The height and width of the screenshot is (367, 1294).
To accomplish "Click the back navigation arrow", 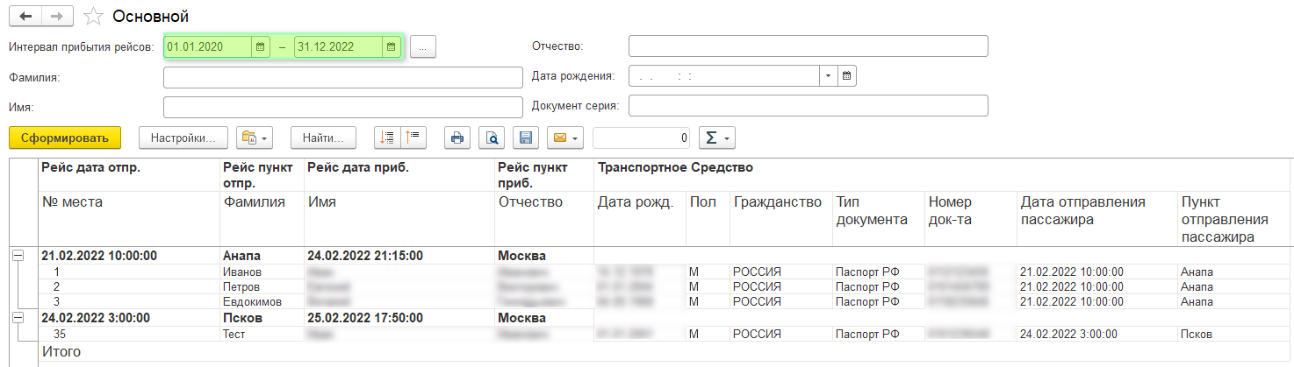I will tap(25, 17).
